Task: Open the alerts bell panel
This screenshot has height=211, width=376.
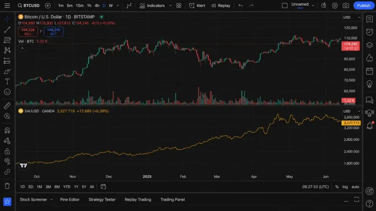Action: tap(370, 126)
